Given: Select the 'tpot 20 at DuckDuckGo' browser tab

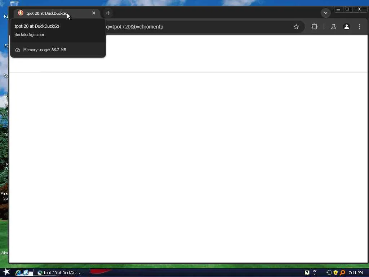Looking at the screenshot, I should coord(57,13).
